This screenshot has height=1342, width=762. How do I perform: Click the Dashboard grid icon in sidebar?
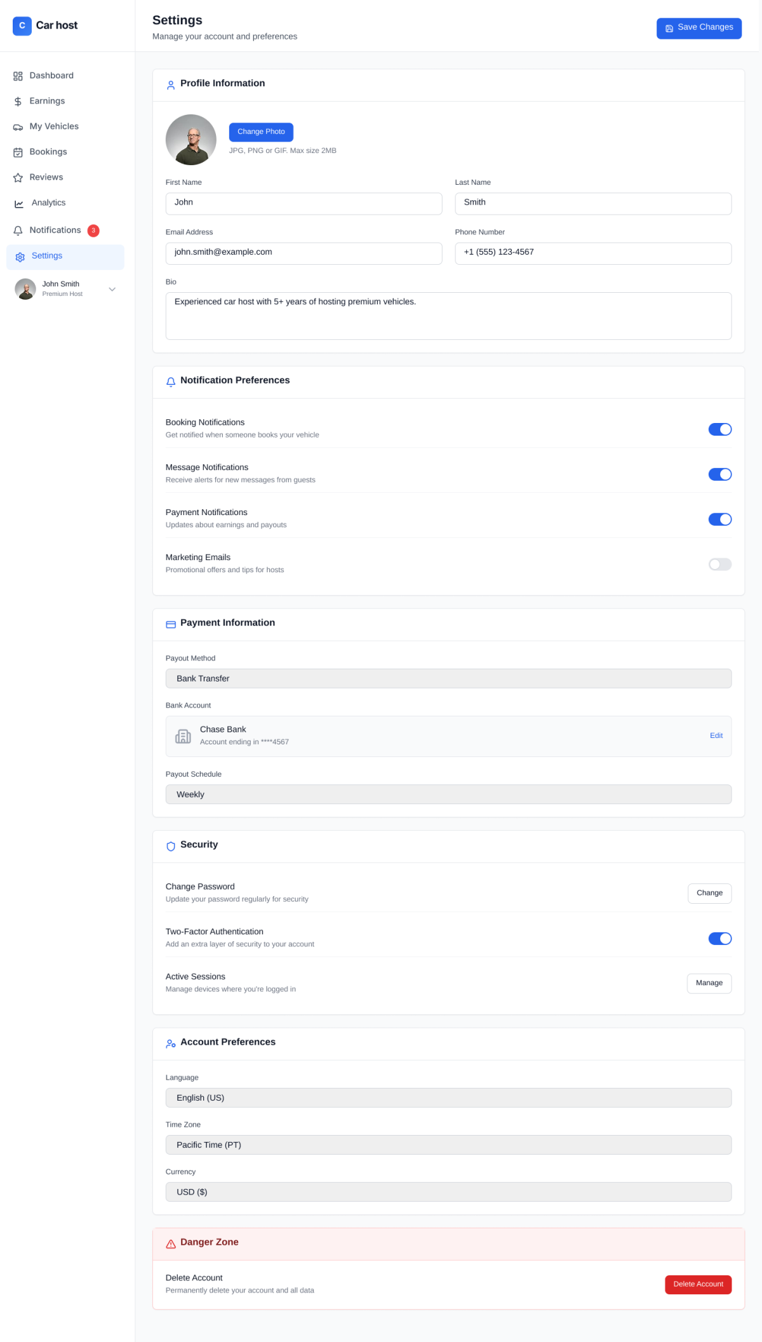(x=18, y=76)
